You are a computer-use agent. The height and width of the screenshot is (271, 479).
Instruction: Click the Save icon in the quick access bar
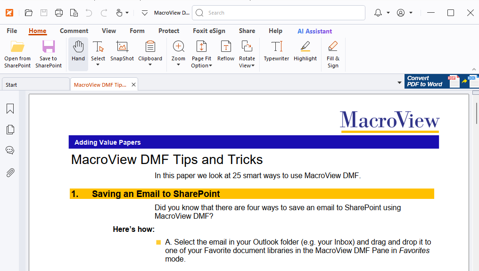coord(44,13)
